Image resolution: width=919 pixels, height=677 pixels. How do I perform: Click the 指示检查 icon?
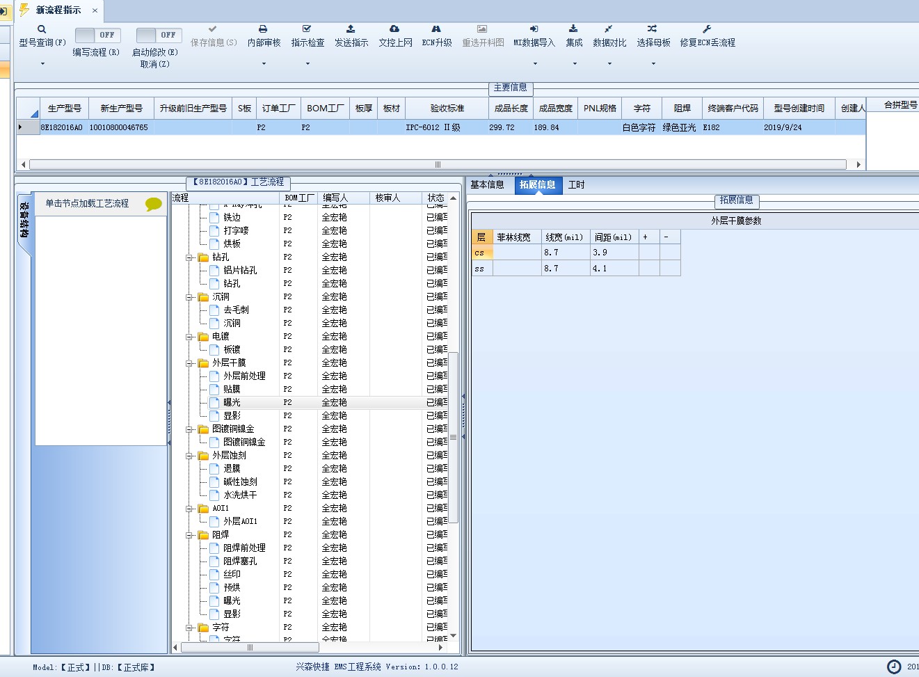point(307,29)
